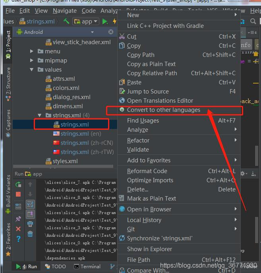Viewport: 261px width, 273px height.
Task: Open the Local History submenu
Action: point(179,220)
